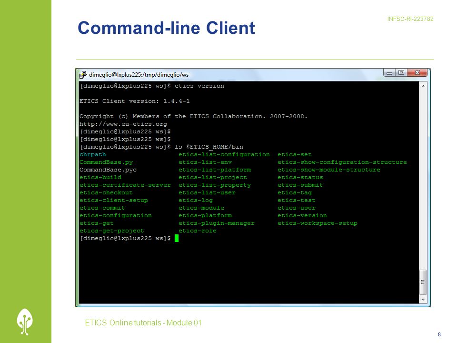Click the 'etics-tag' entry

(x=294, y=193)
